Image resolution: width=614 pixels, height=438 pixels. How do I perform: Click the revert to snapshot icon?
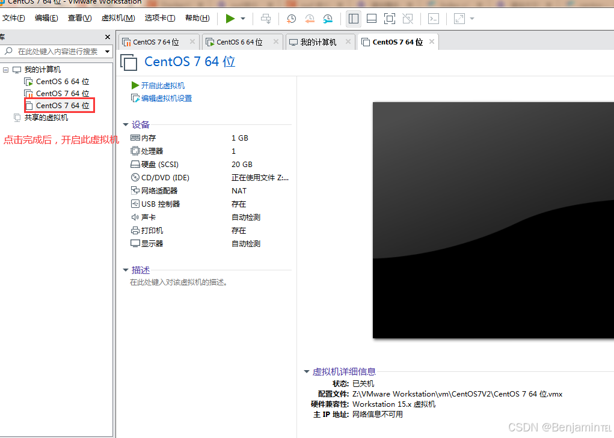(309, 19)
